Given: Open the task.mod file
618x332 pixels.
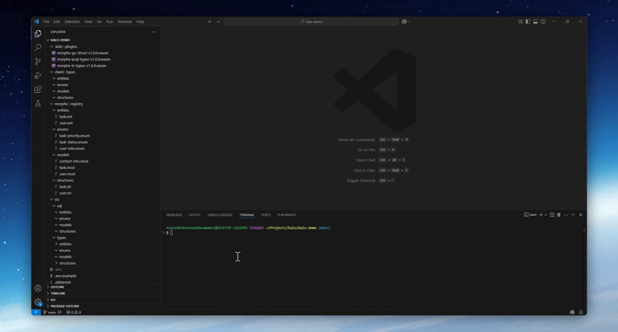Looking at the screenshot, I should point(66,168).
